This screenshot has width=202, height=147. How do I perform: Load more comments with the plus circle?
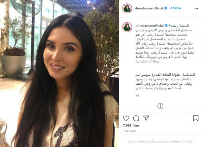tap(160, 106)
